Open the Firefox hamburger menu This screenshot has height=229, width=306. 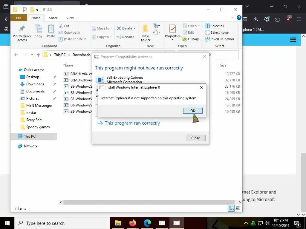299,19
